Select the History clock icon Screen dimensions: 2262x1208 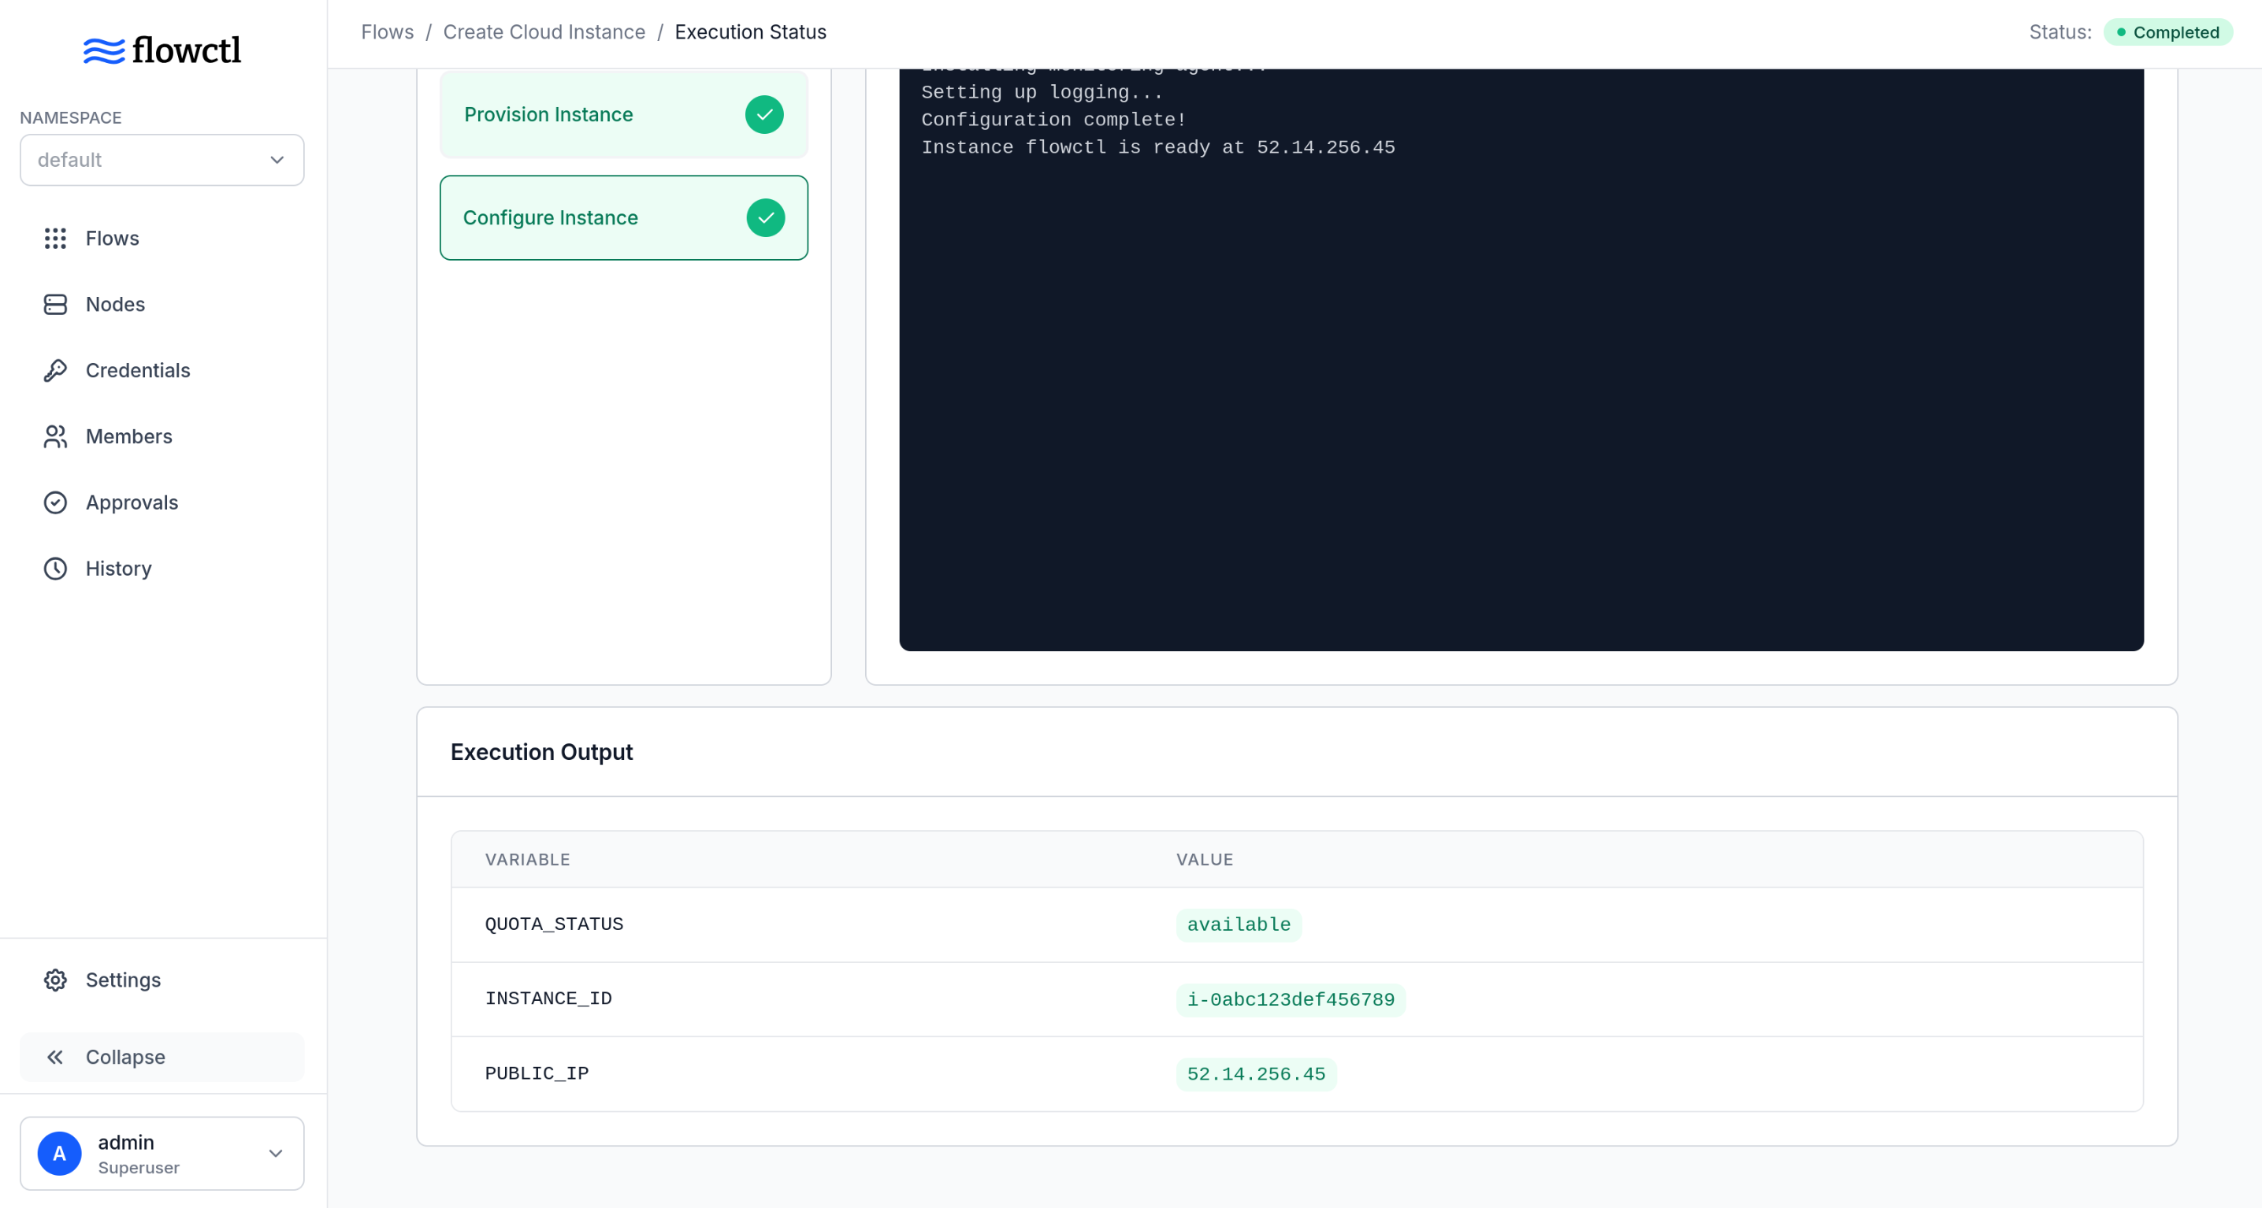point(55,568)
